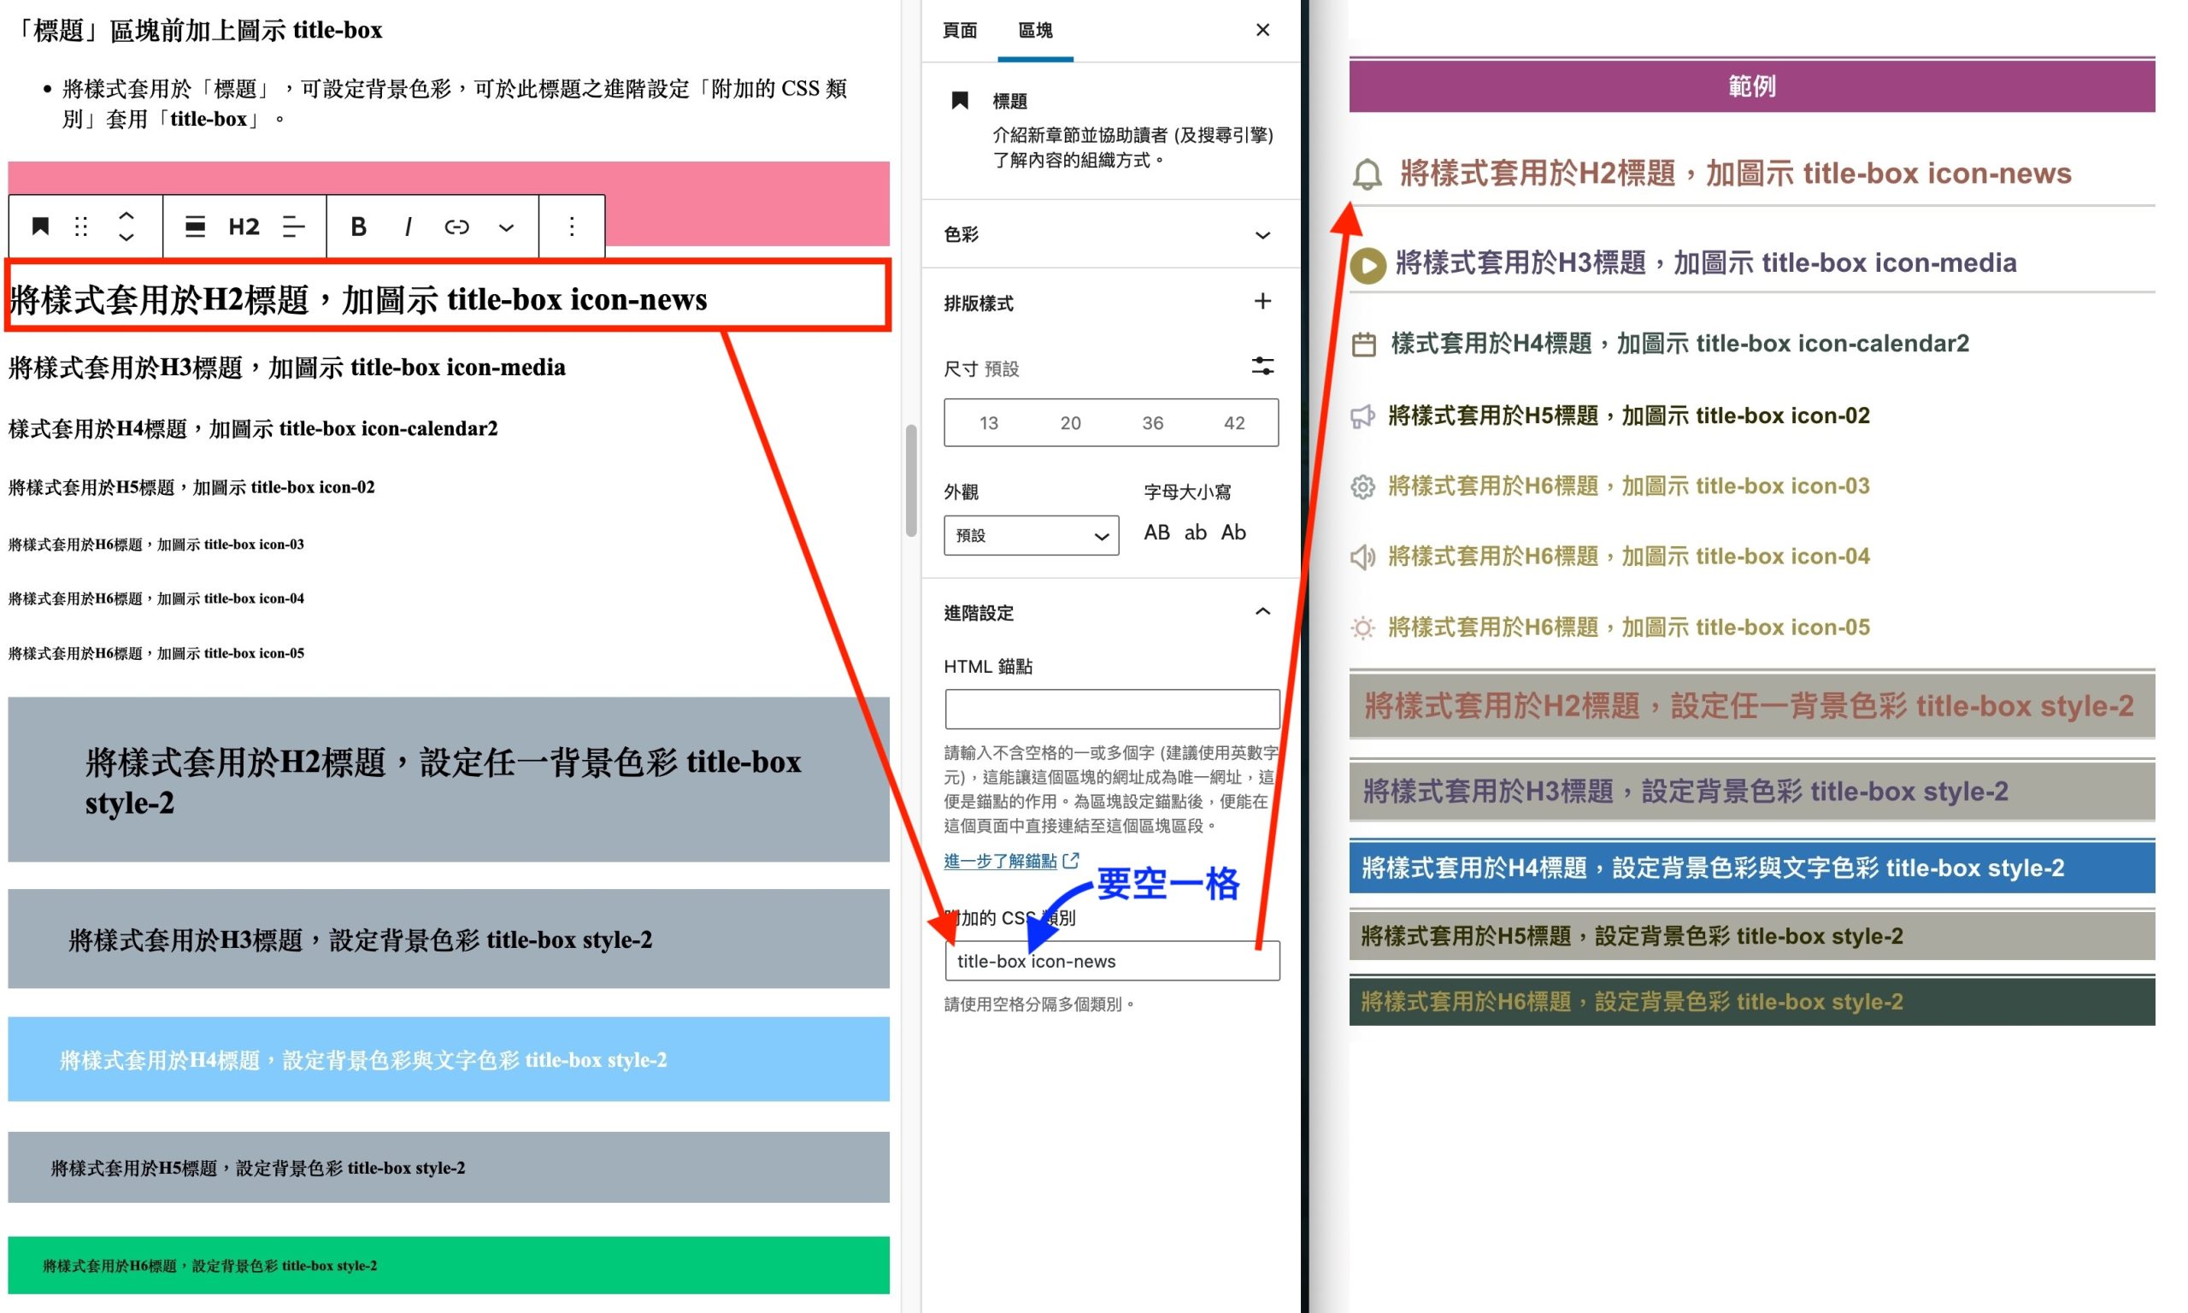Open the block alignment control in toolbar
Screen dimensions: 2188x1313
click(x=195, y=227)
